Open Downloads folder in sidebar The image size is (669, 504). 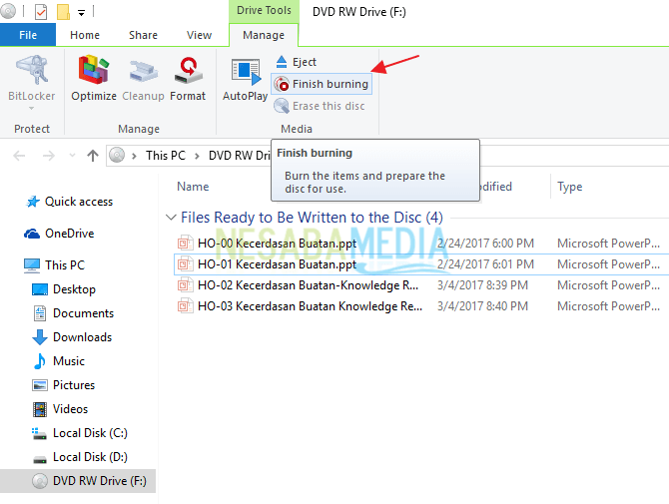tap(82, 337)
